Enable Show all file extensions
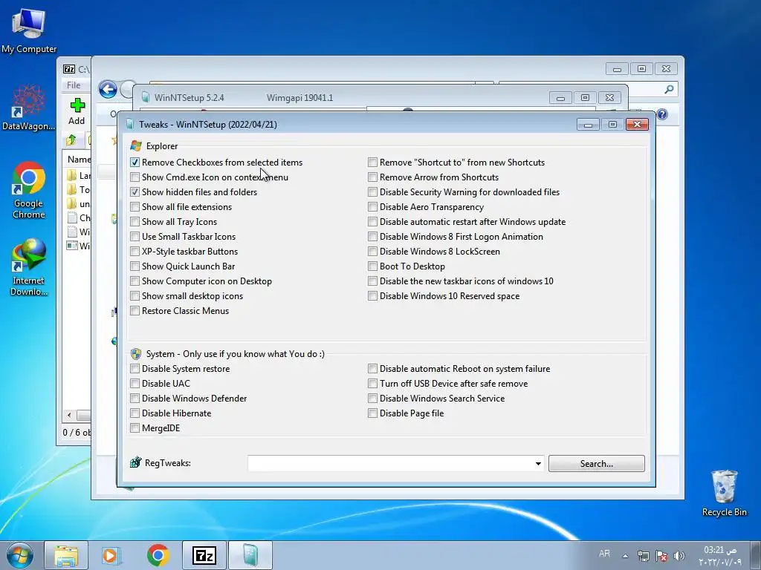The height and width of the screenshot is (570, 761). pos(135,207)
